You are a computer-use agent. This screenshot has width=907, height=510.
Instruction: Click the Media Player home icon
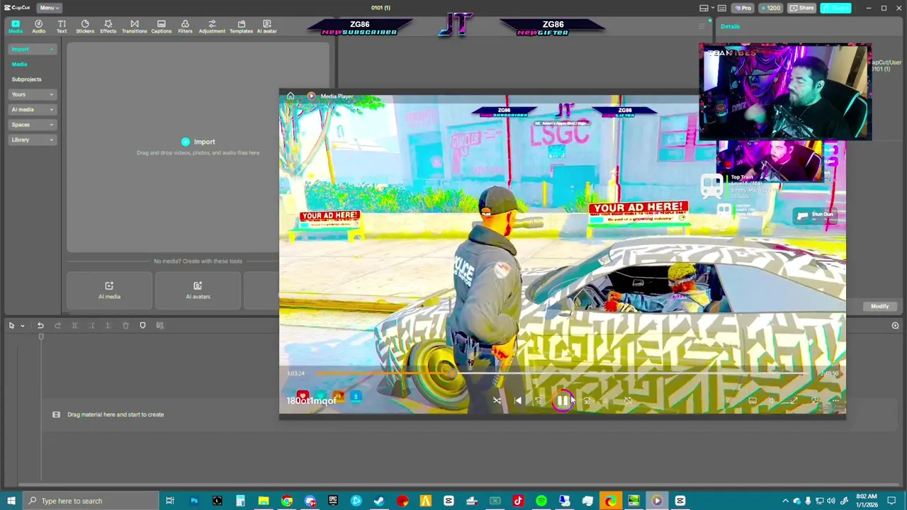click(x=291, y=96)
